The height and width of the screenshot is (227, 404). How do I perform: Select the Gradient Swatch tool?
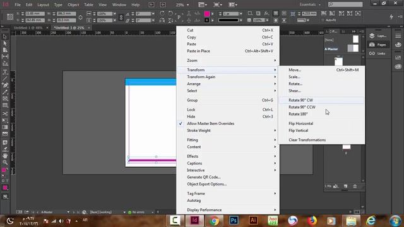5,127
